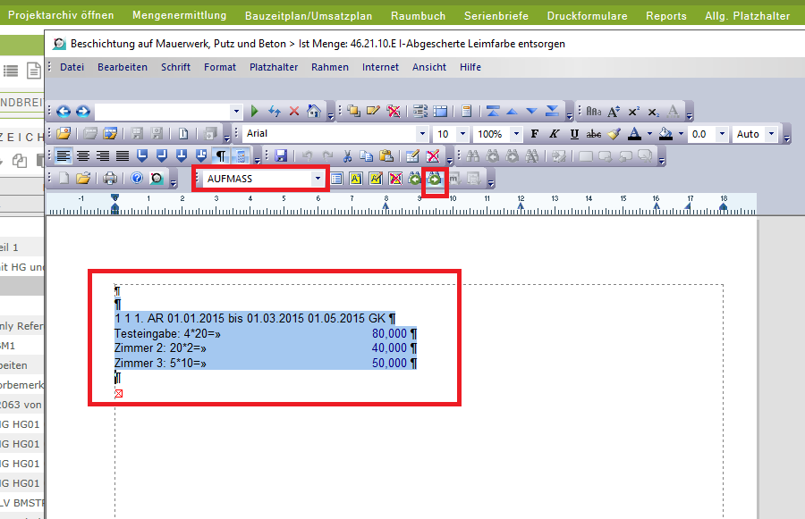Click the blue help question mark icon

point(137,179)
